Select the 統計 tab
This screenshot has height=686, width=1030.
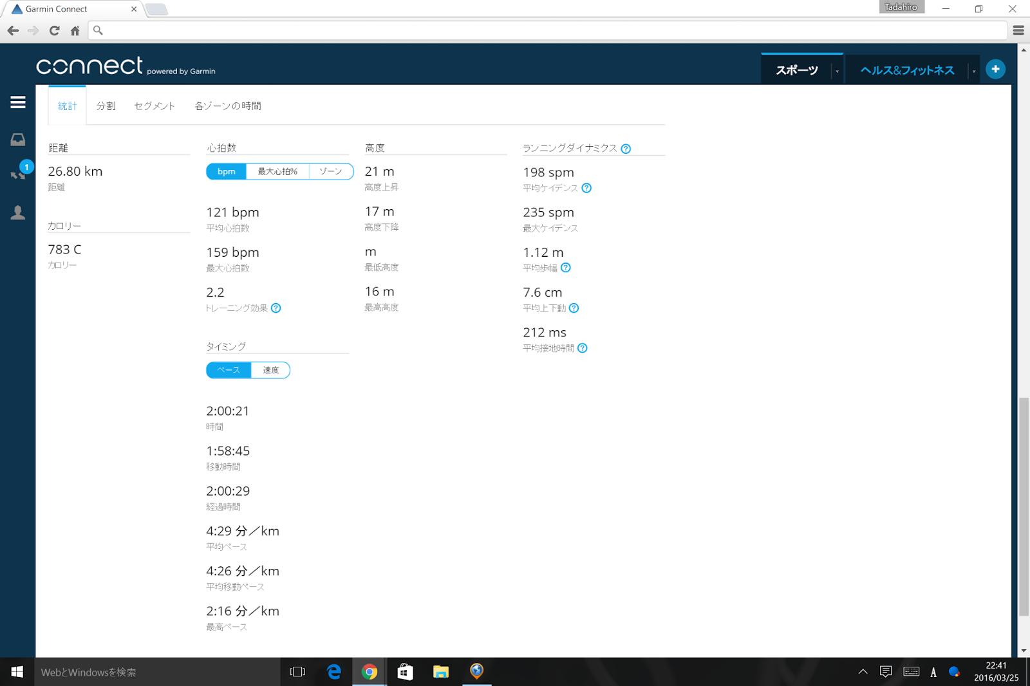67,106
